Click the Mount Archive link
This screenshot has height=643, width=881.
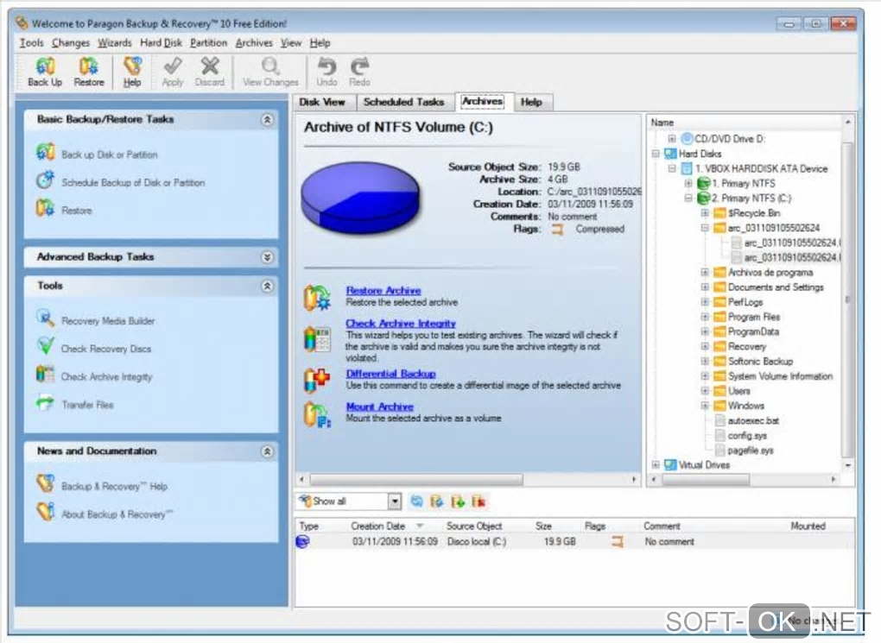tap(379, 407)
